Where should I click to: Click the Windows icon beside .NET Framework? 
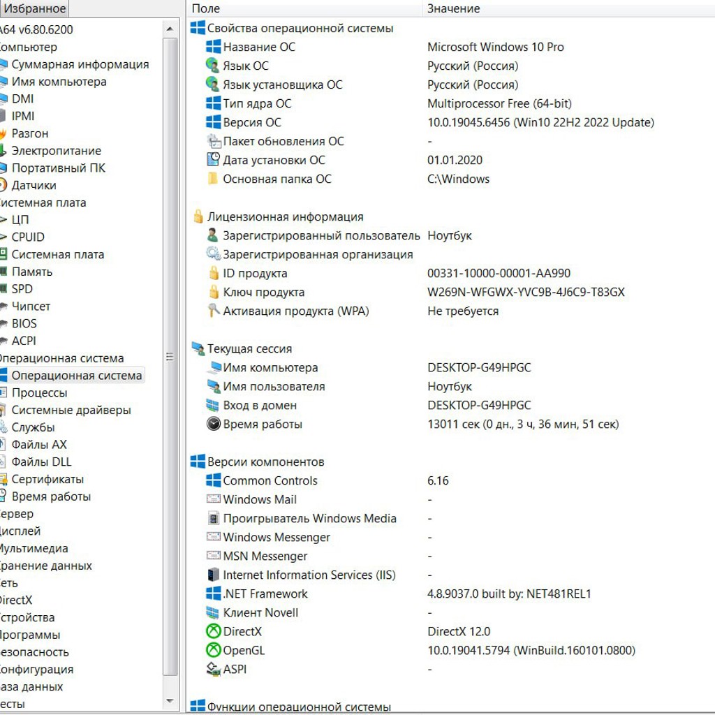[x=214, y=594]
